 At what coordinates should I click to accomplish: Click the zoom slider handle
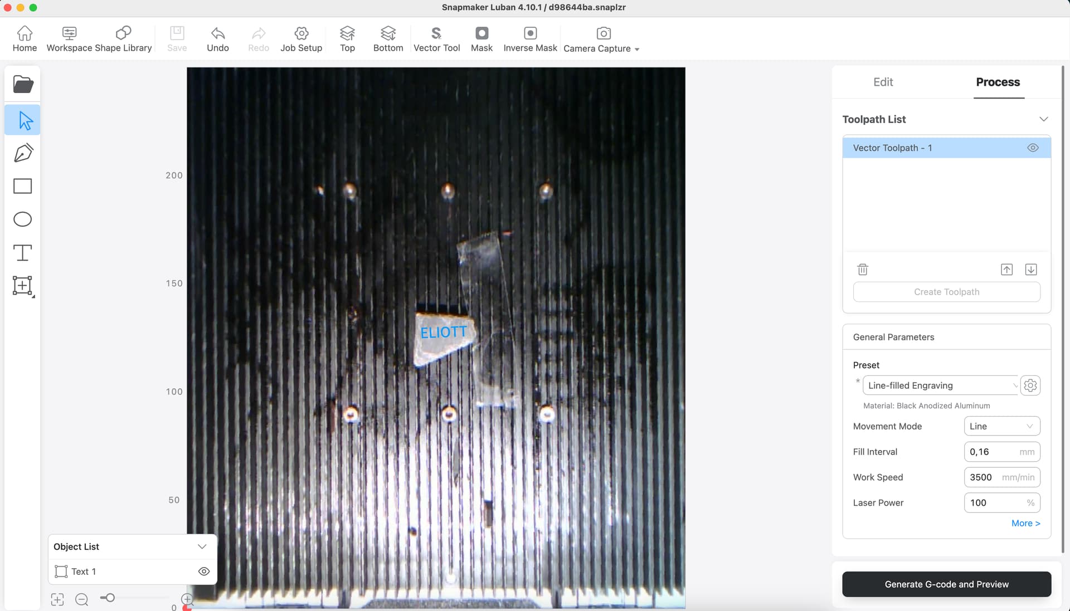coord(110,598)
